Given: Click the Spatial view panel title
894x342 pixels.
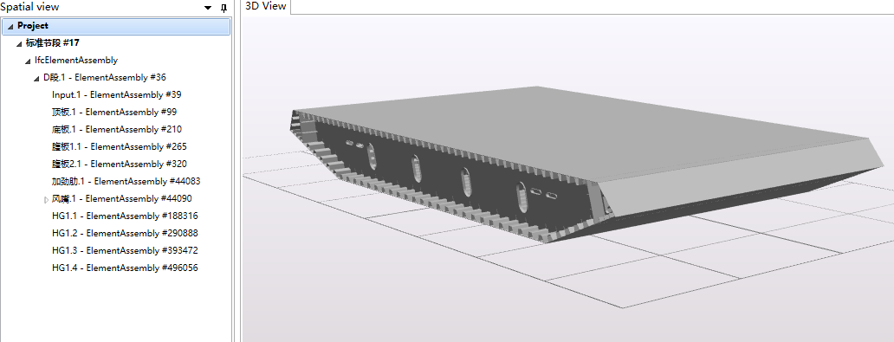Looking at the screenshot, I should click(29, 7).
